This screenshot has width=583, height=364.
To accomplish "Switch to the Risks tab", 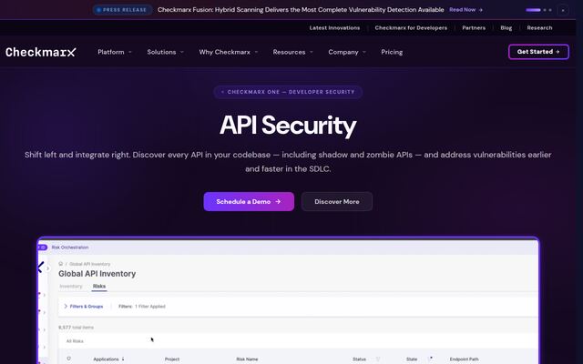I will 99,287.
